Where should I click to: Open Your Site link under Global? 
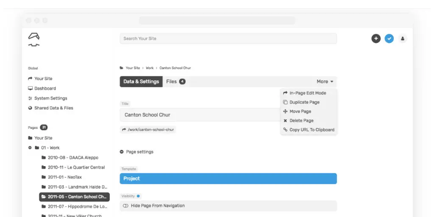pyautogui.click(x=43, y=78)
